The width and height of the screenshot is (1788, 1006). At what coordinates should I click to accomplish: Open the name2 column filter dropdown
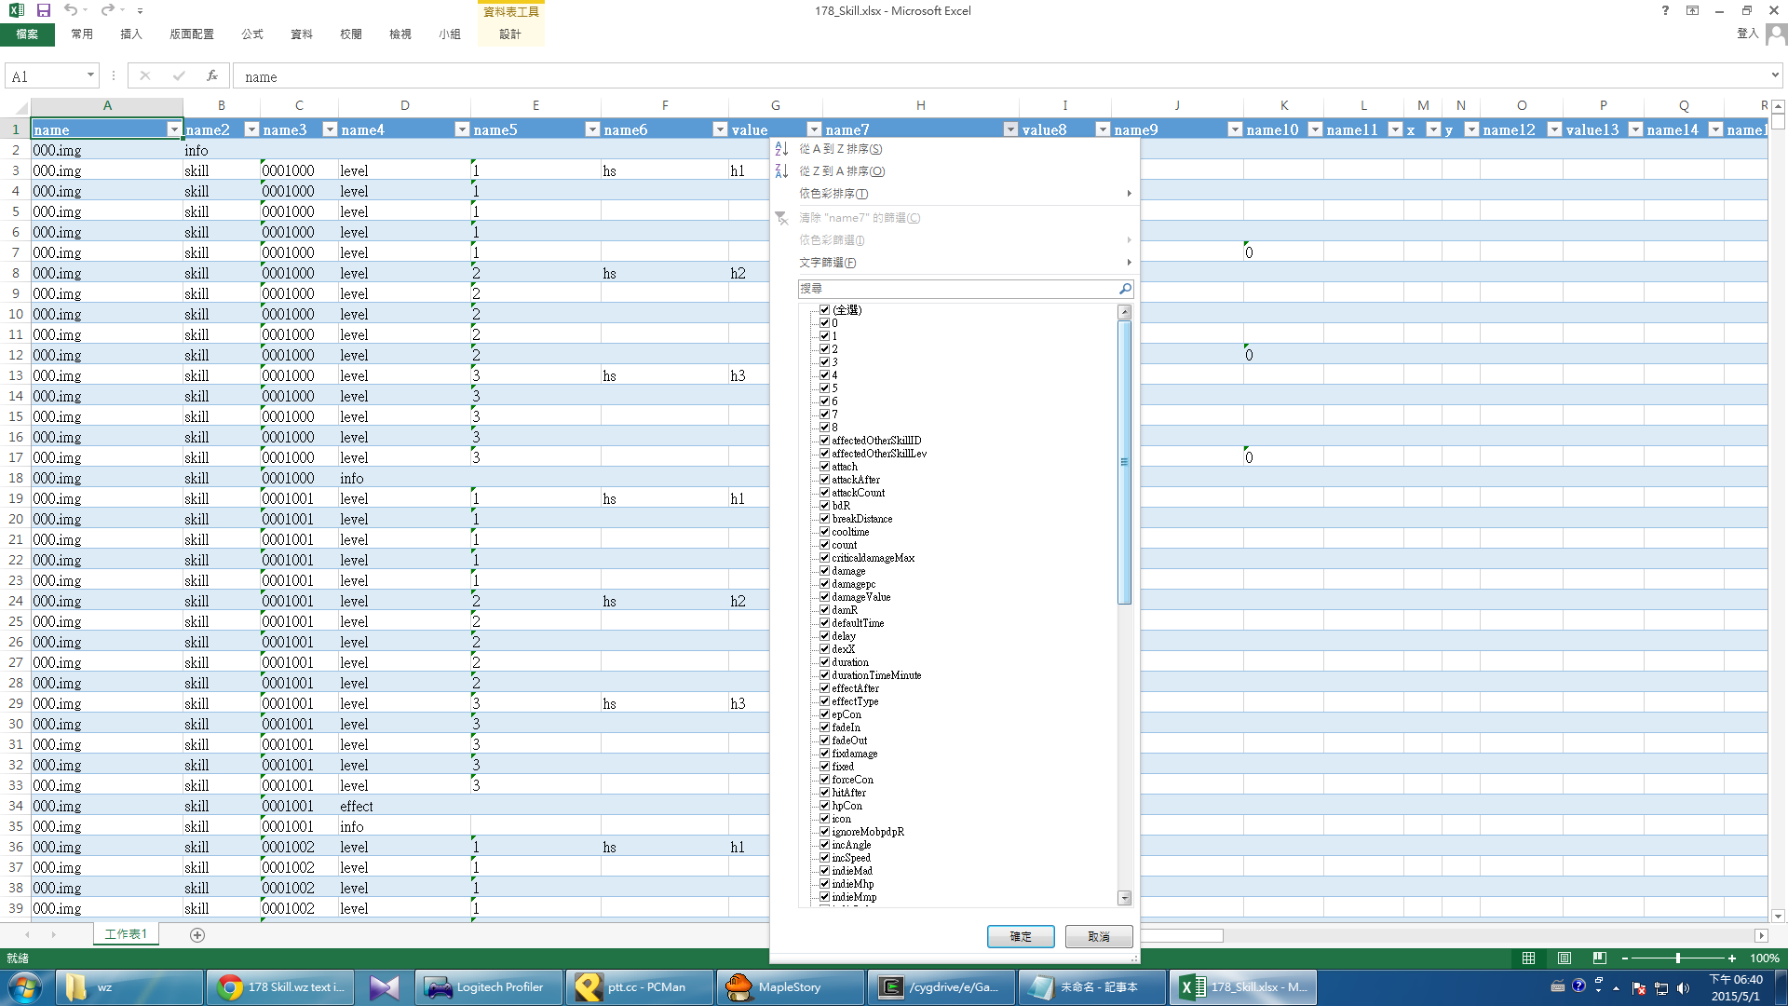pyautogui.click(x=251, y=129)
